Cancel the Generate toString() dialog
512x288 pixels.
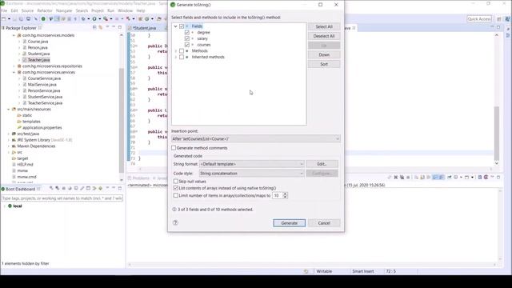(324, 223)
